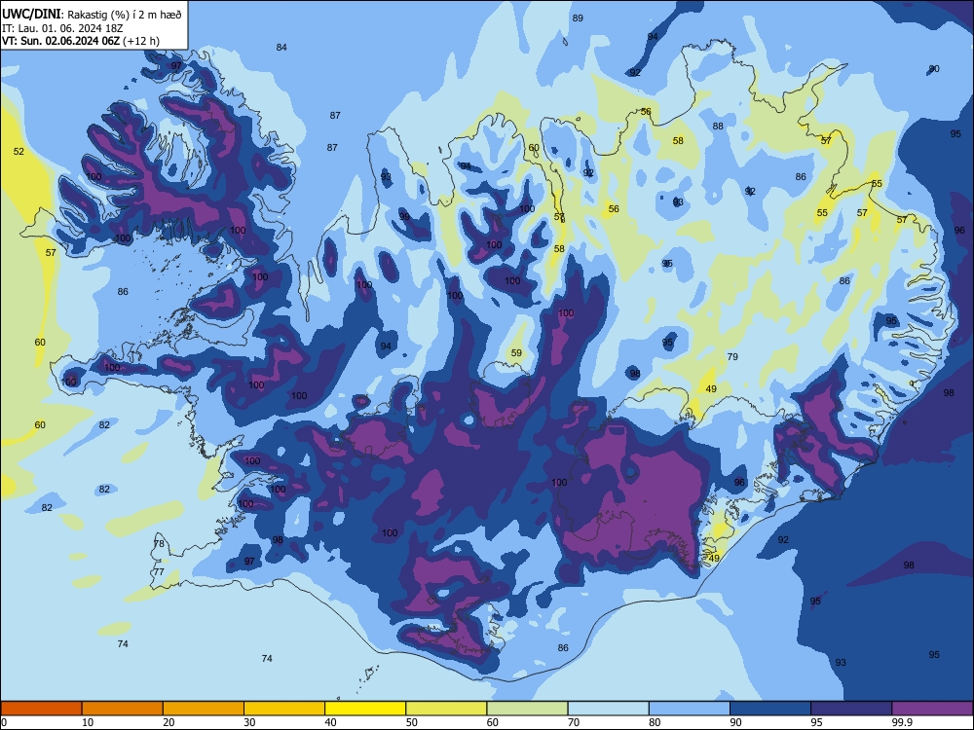Click the 0–10 dark orange legend swatch
The height and width of the screenshot is (730, 974).
41,709
